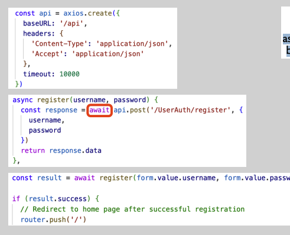Screen dimensions: 290x235
Task: Click the 'application/json' value on Content-Type line
Action: point(132,44)
